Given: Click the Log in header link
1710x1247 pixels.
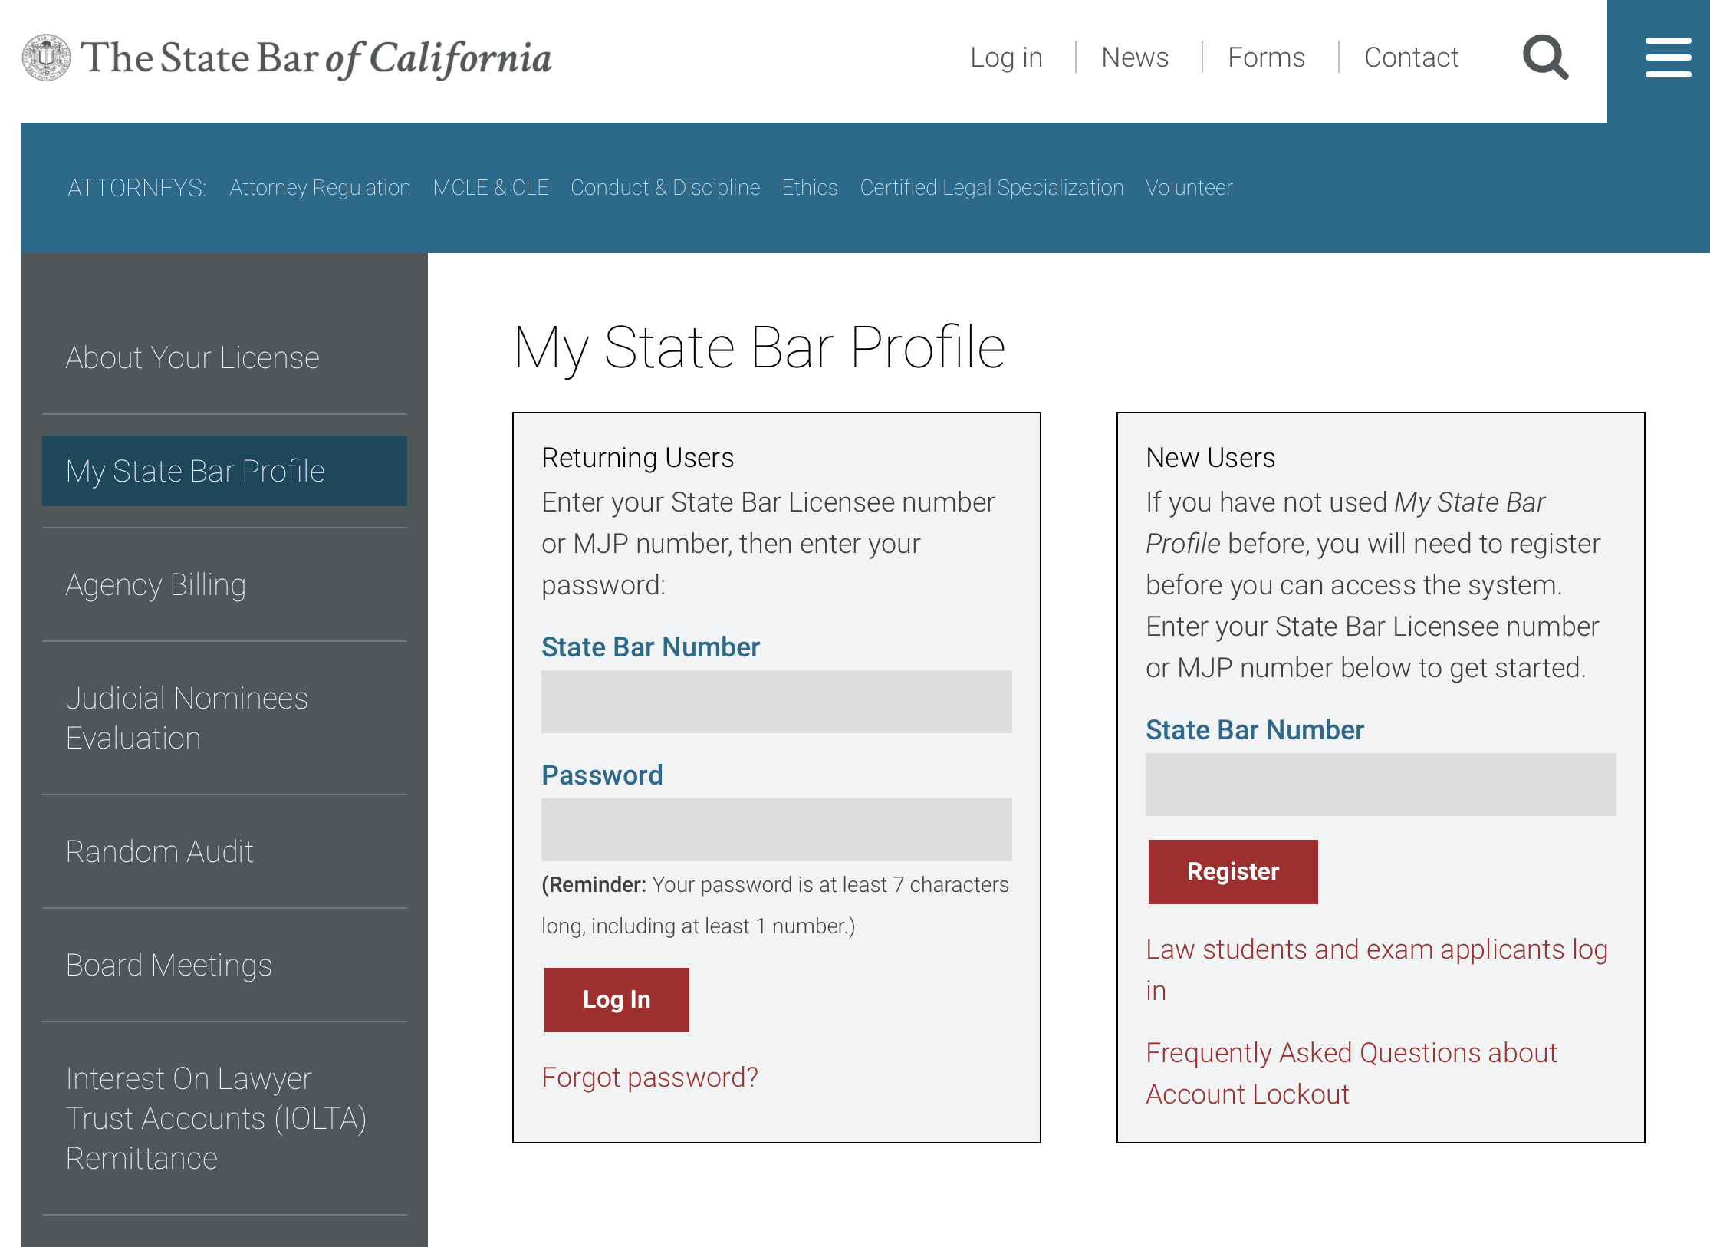Looking at the screenshot, I should (1006, 58).
